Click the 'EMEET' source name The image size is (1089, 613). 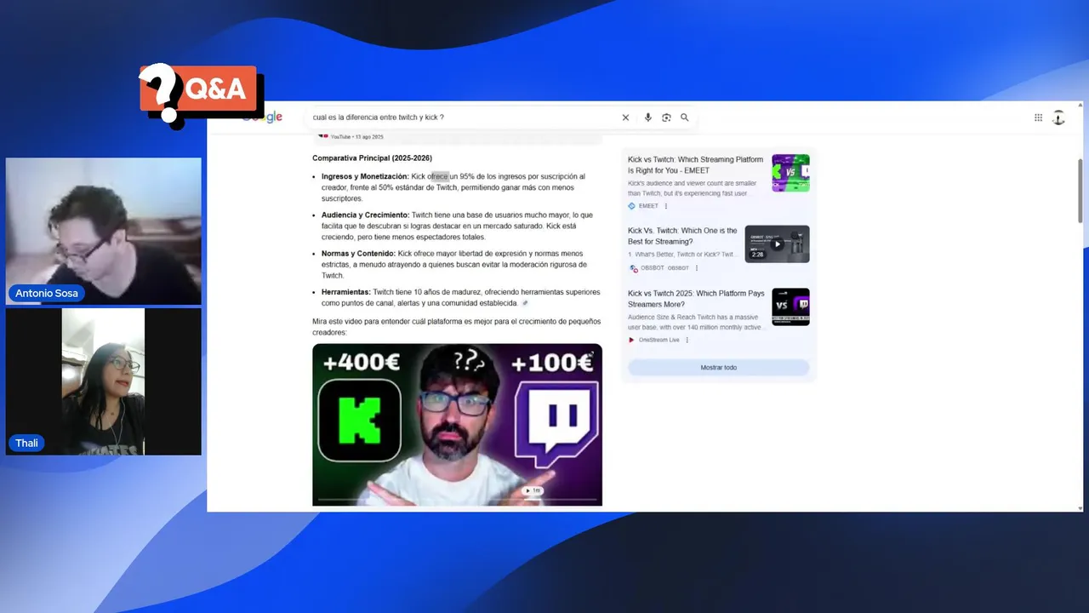pyautogui.click(x=648, y=206)
